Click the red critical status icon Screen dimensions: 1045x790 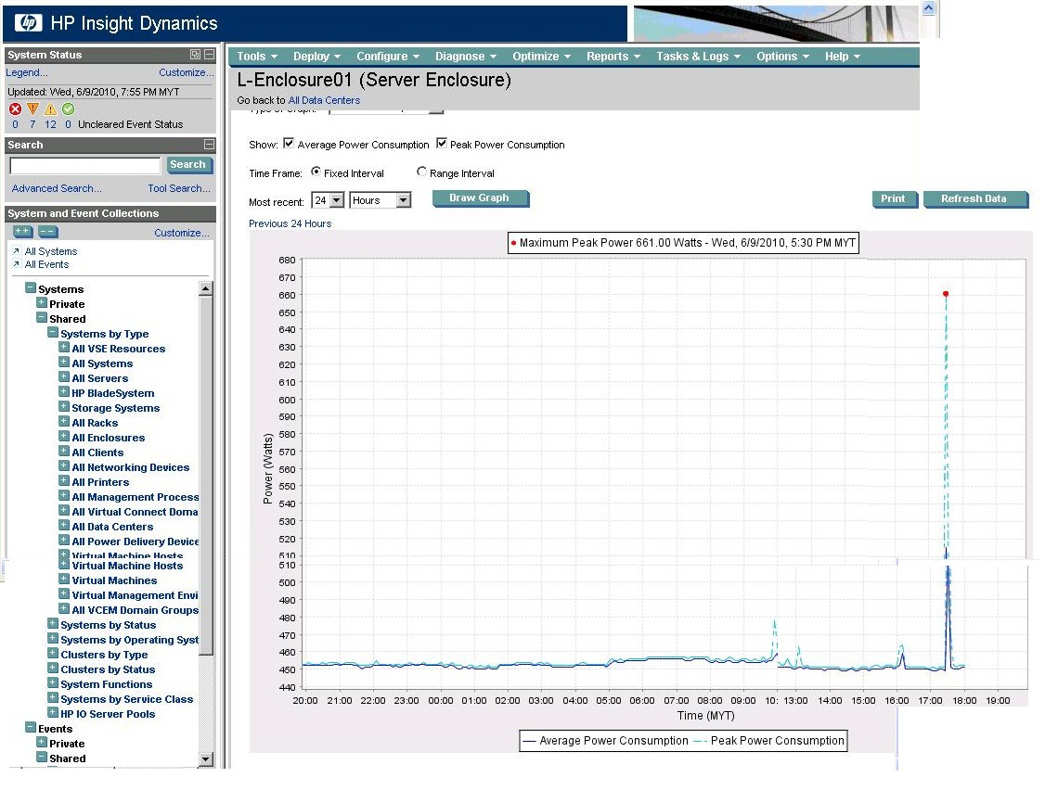(x=16, y=108)
